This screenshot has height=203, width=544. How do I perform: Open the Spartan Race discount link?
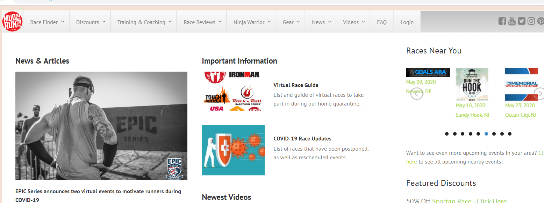(469, 201)
